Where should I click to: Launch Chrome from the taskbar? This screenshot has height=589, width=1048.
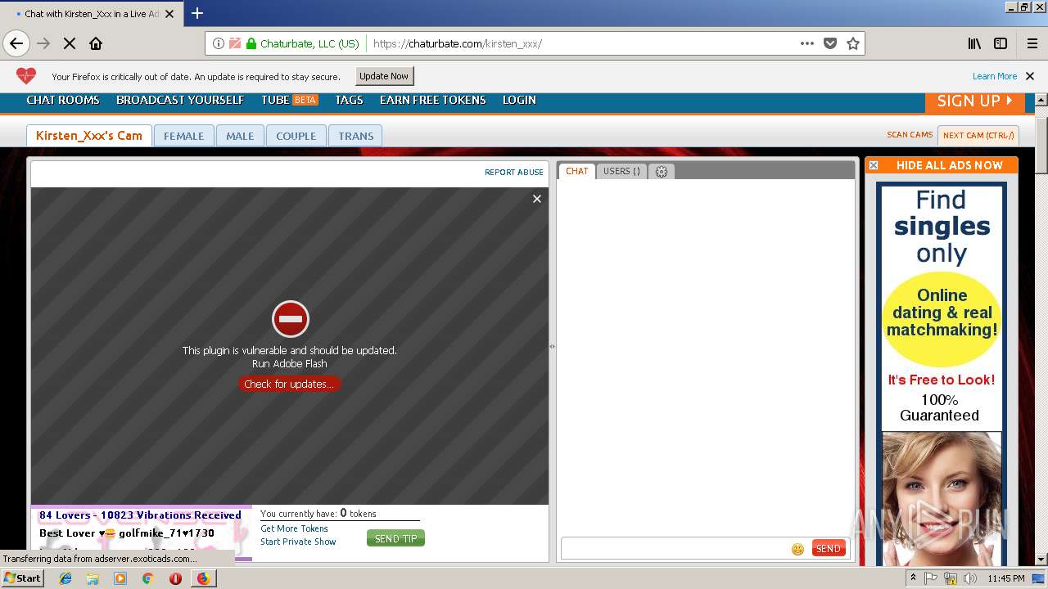point(147,578)
